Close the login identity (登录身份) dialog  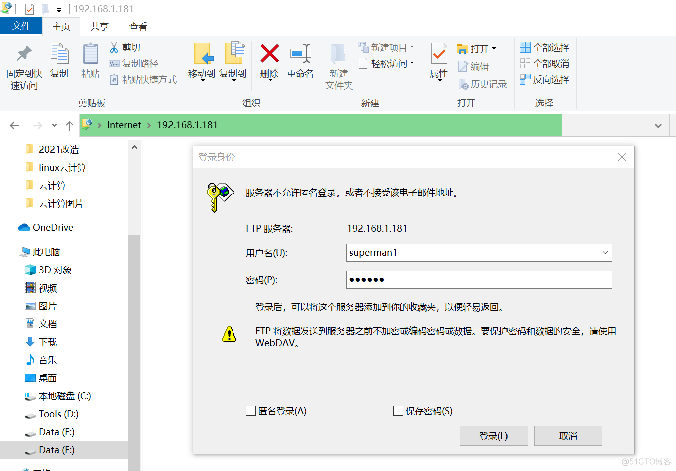coord(622,157)
